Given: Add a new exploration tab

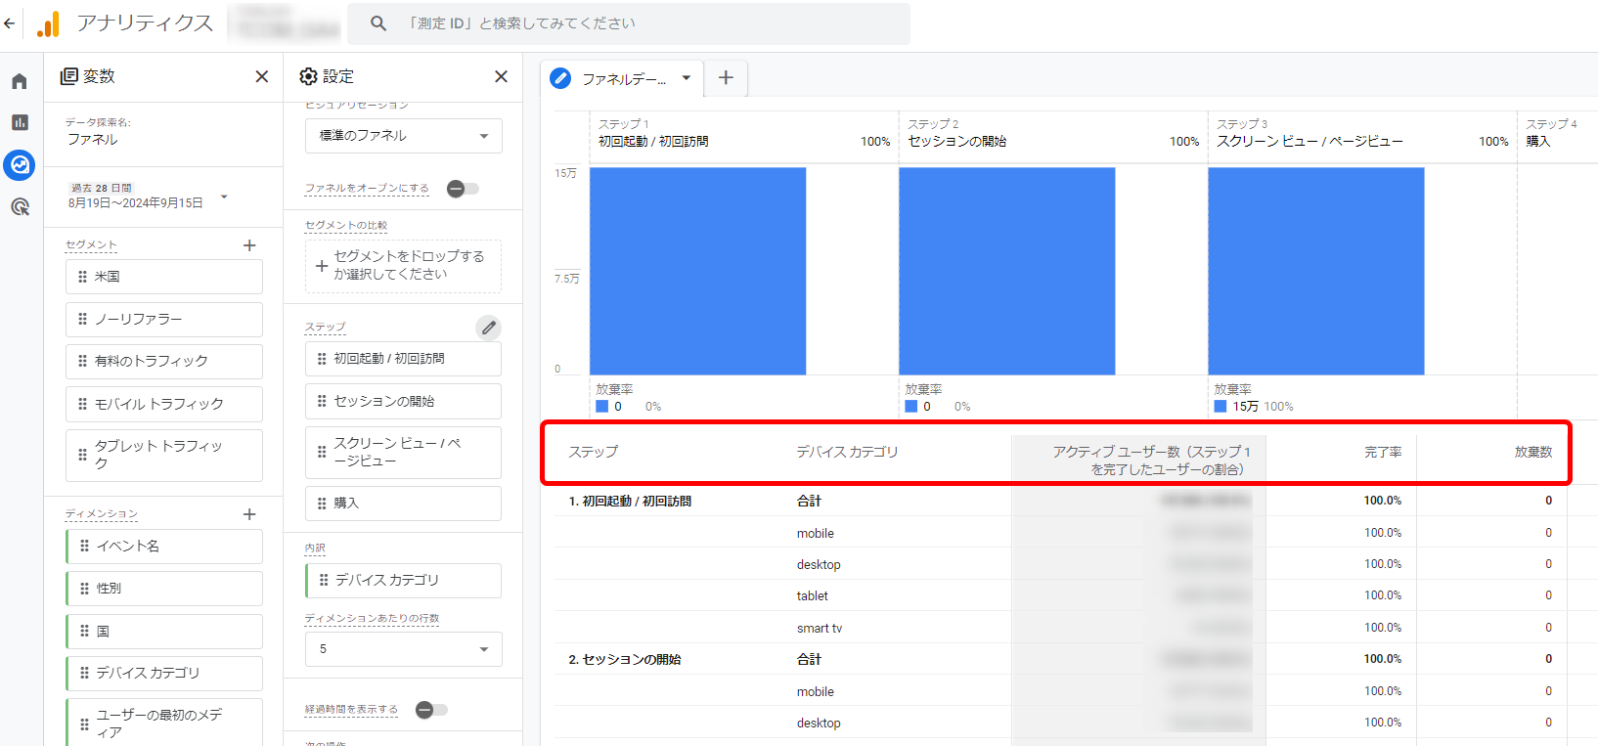Looking at the screenshot, I should coord(726,78).
